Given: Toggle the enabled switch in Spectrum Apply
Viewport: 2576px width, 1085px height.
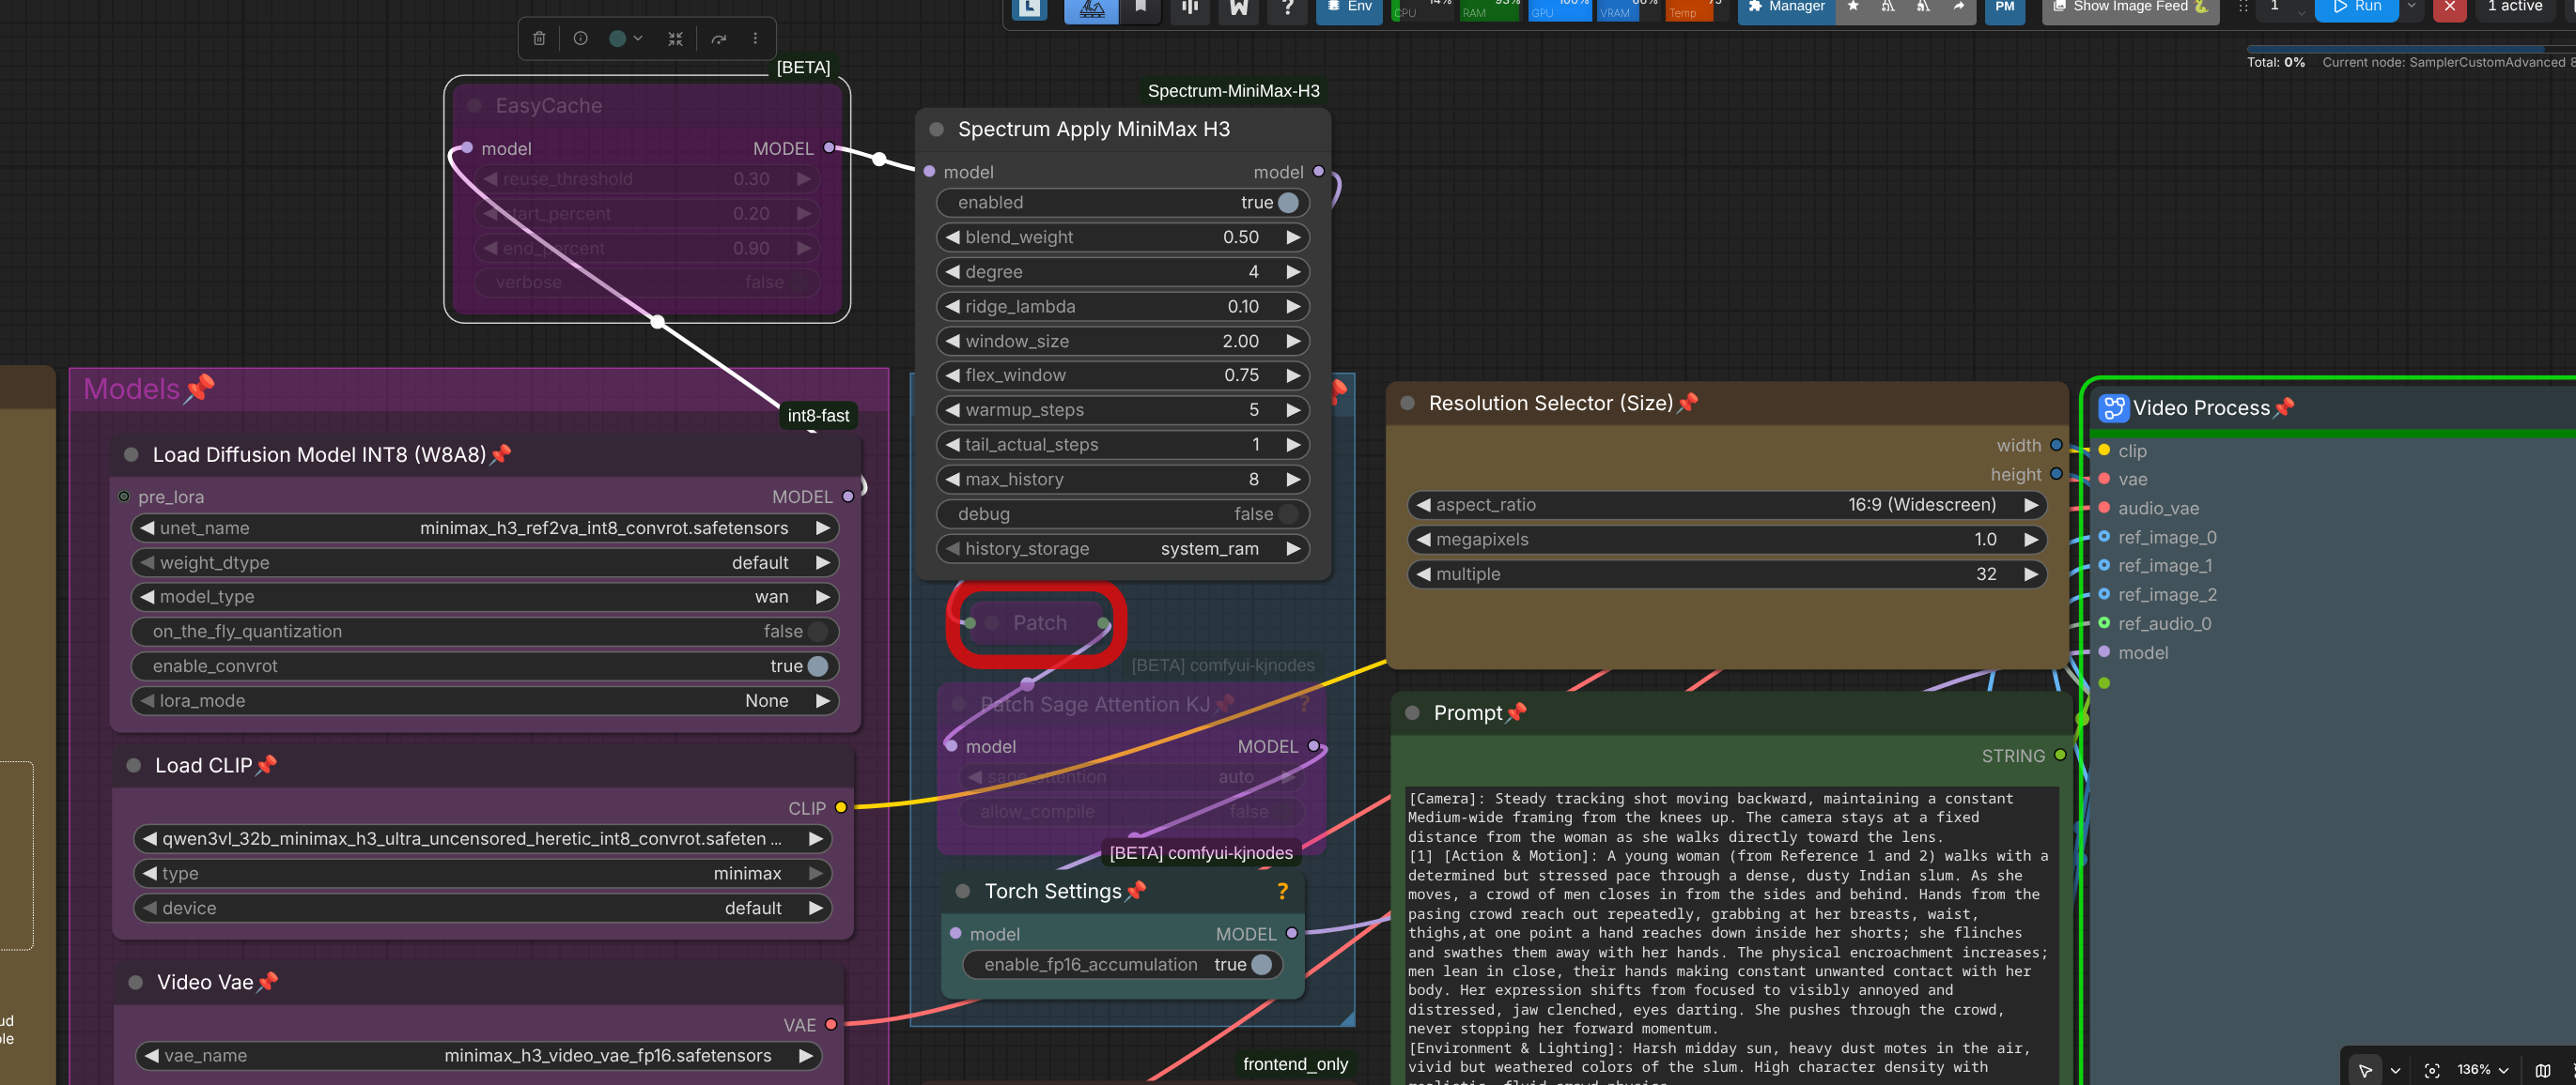Looking at the screenshot, I should [1288, 203].
